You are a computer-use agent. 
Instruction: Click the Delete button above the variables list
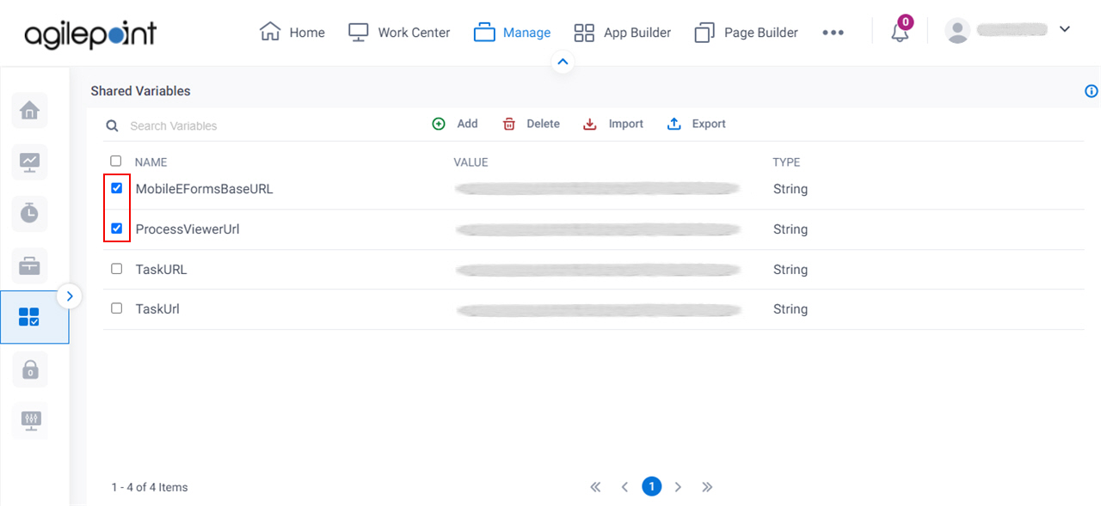531,124
